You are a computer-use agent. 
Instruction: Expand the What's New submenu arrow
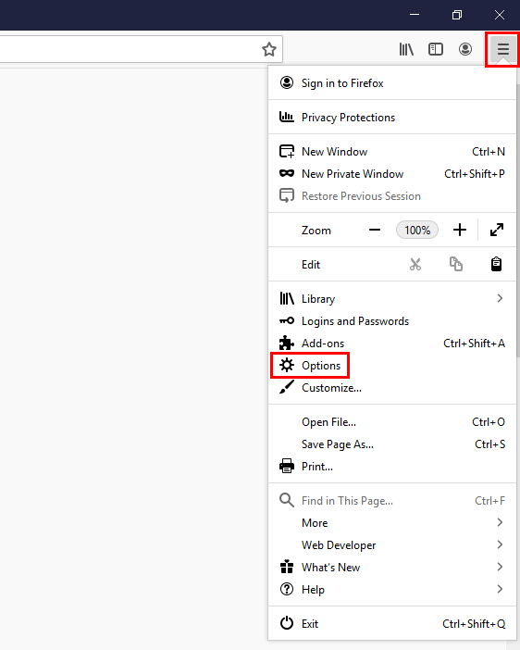pyautogui.click(x=501, y=567)
